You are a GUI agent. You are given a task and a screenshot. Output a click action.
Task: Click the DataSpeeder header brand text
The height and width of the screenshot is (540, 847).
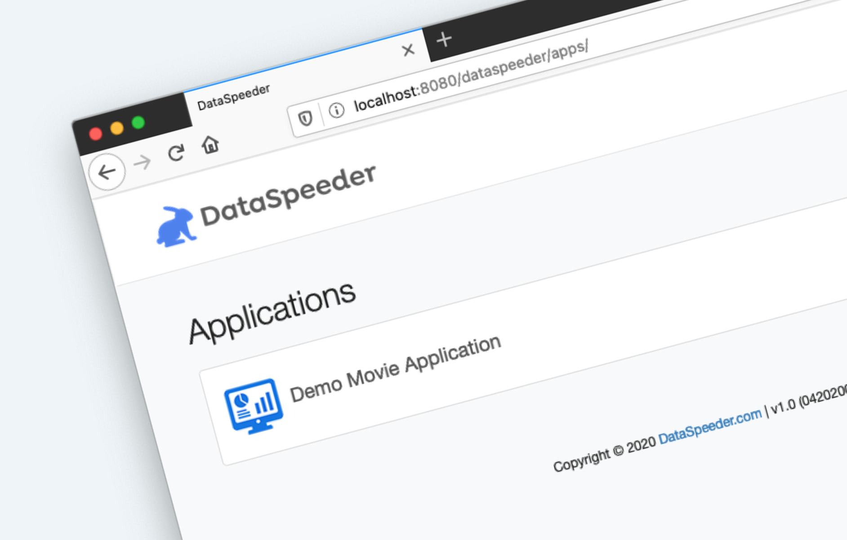[x=288, y=195]
